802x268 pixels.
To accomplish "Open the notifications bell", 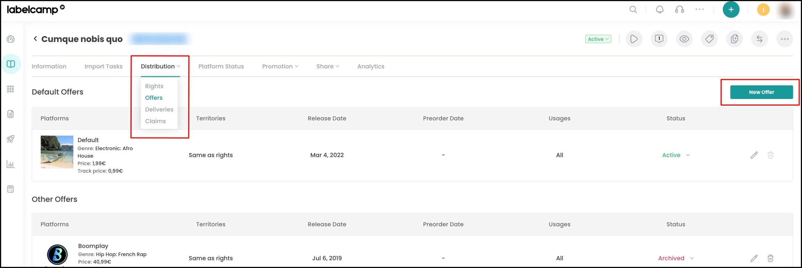I will click(660, 10).
